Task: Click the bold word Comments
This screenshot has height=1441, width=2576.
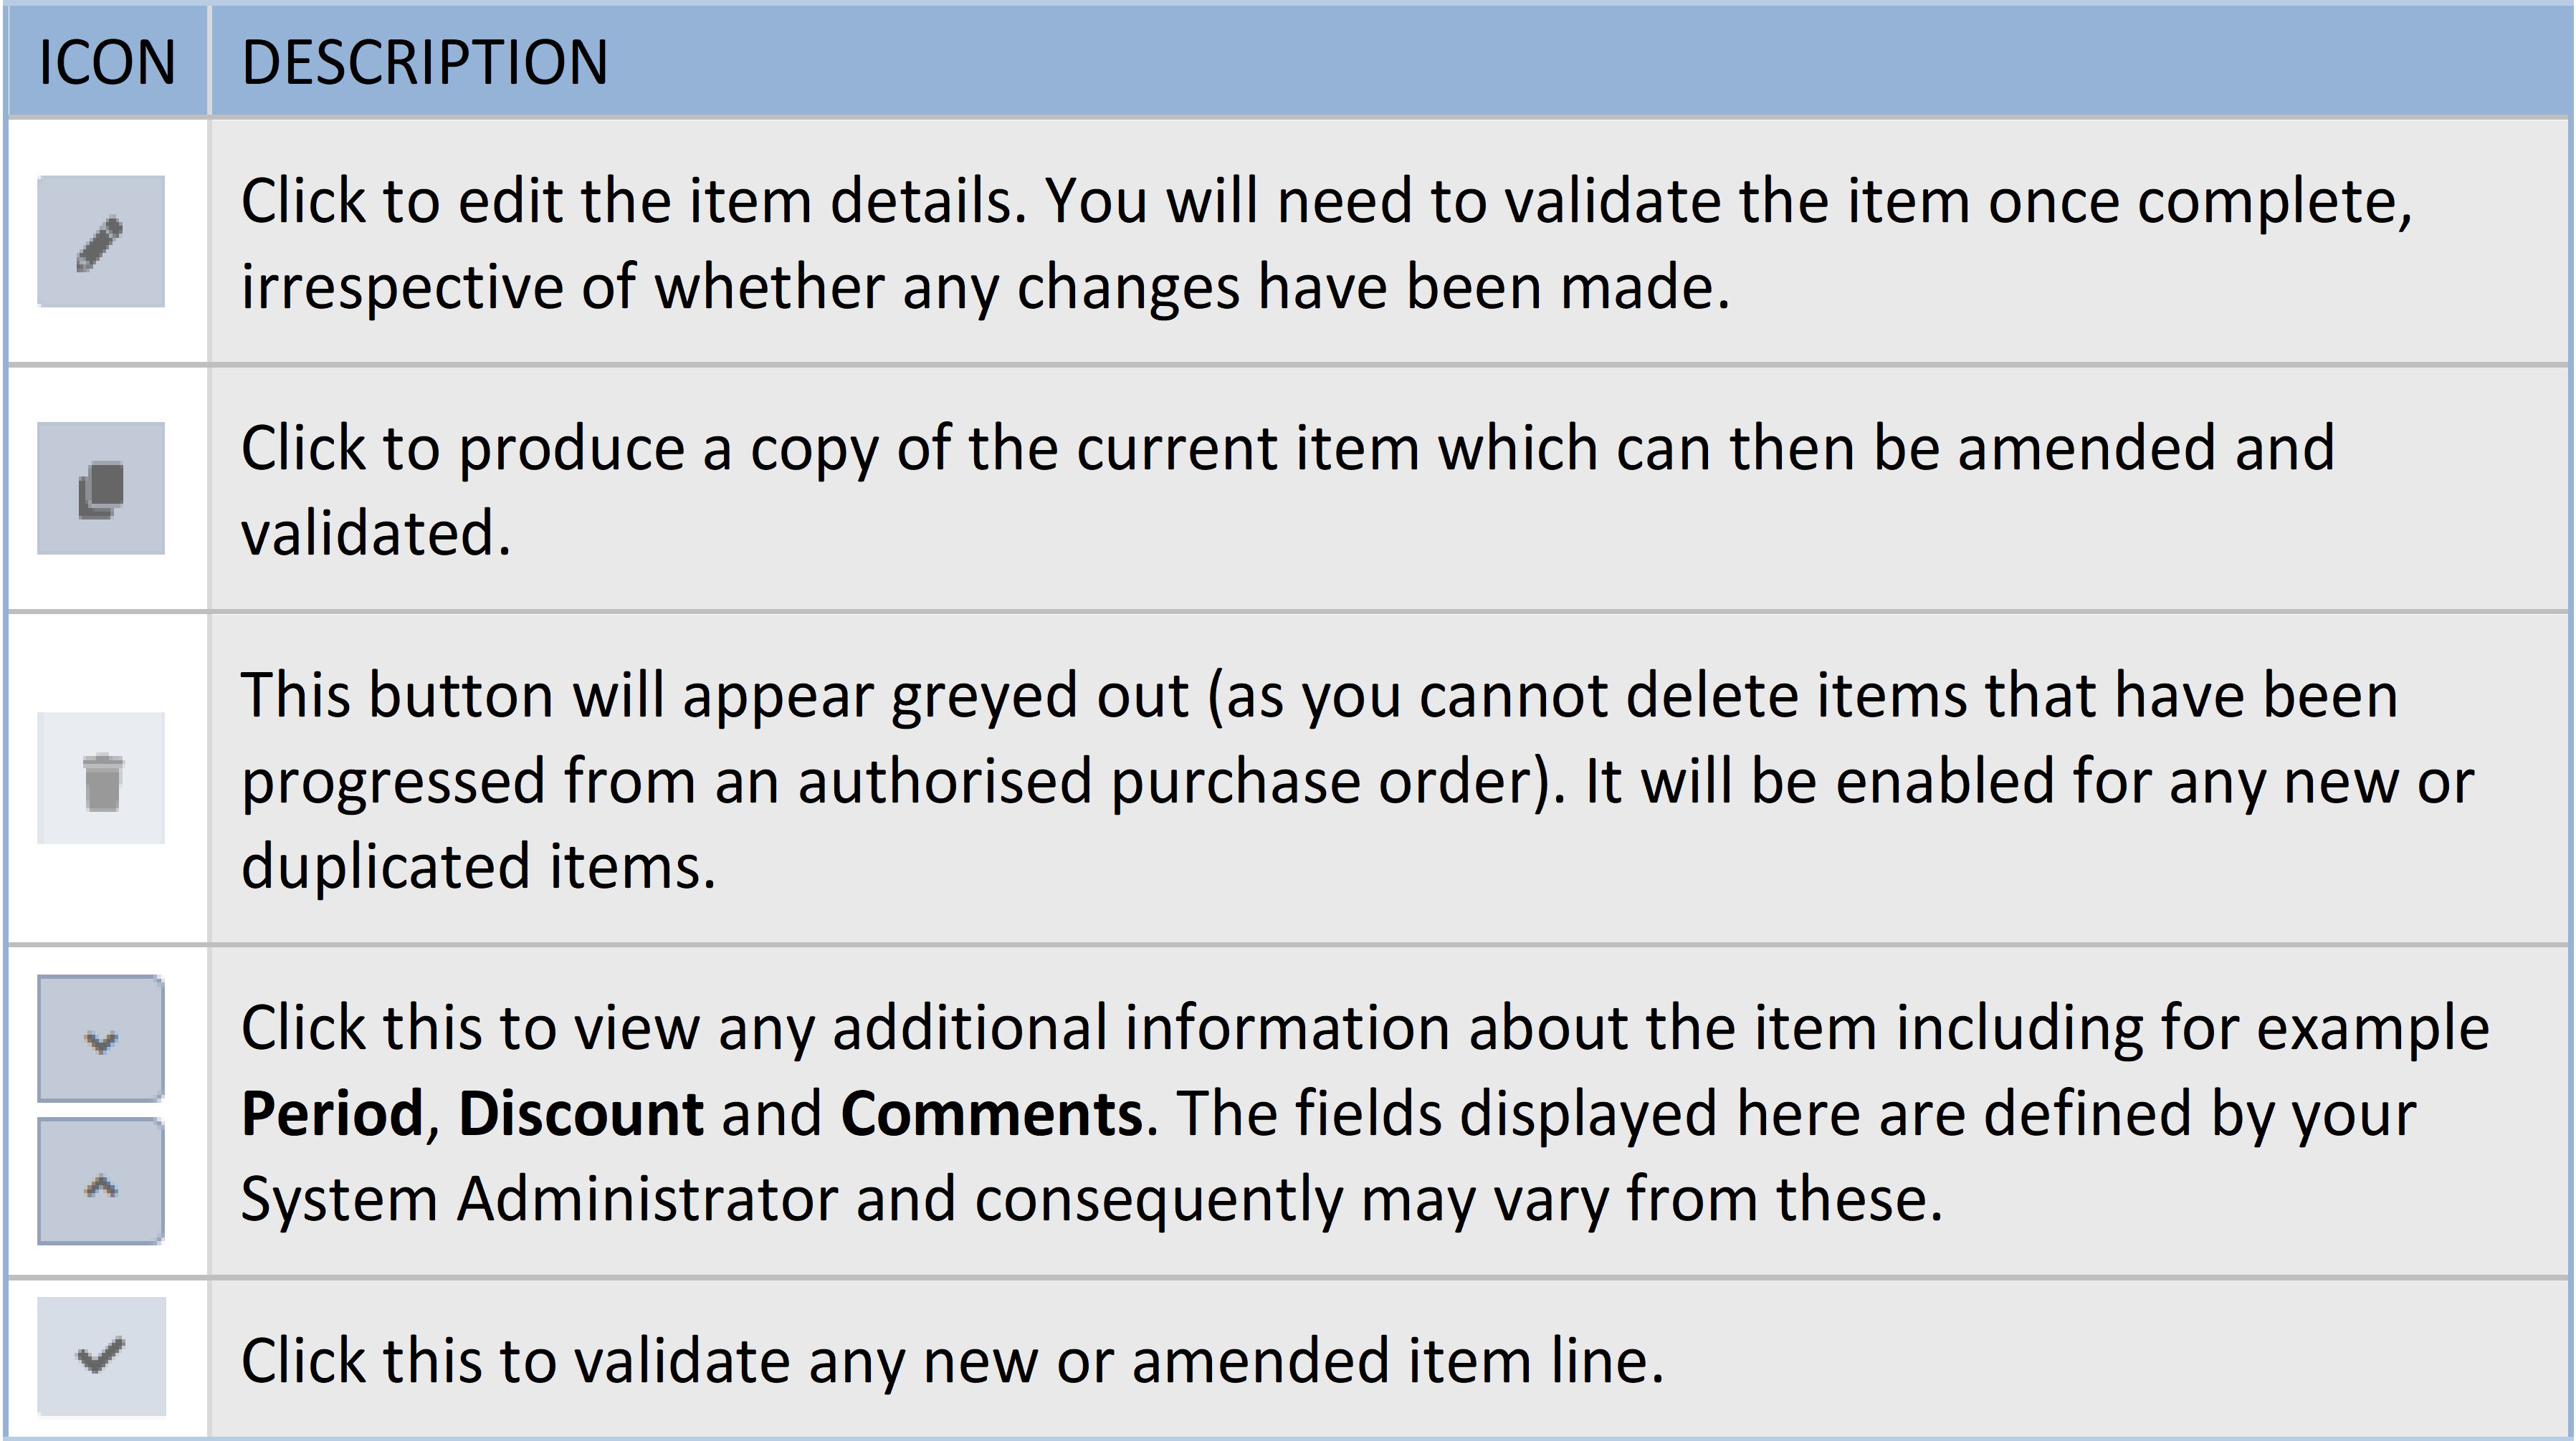Action: pyautogui.click(x=991, y=1114)
